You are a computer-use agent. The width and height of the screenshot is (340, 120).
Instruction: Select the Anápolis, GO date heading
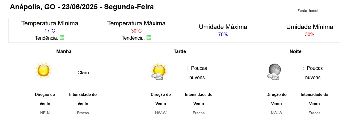point(82,7)
